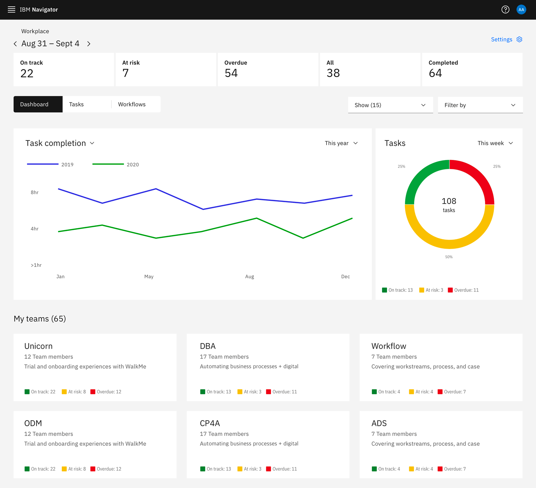
Task: Open the Workflow team card title
Action: 389,346
